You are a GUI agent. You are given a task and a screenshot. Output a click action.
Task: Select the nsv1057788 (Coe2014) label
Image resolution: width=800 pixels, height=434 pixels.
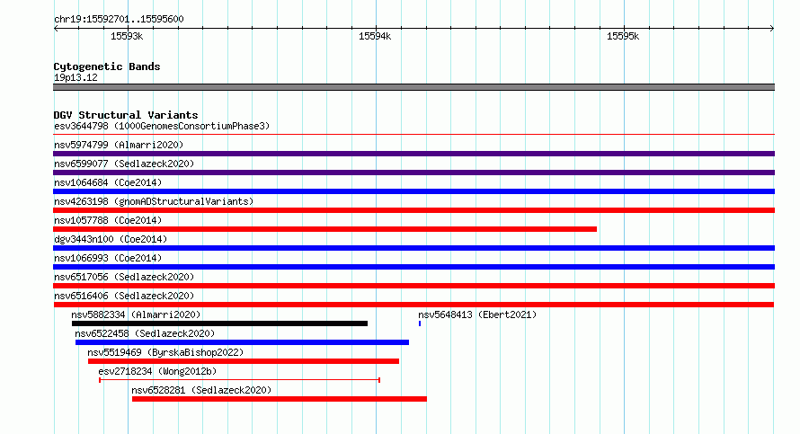tap(108, 220)
